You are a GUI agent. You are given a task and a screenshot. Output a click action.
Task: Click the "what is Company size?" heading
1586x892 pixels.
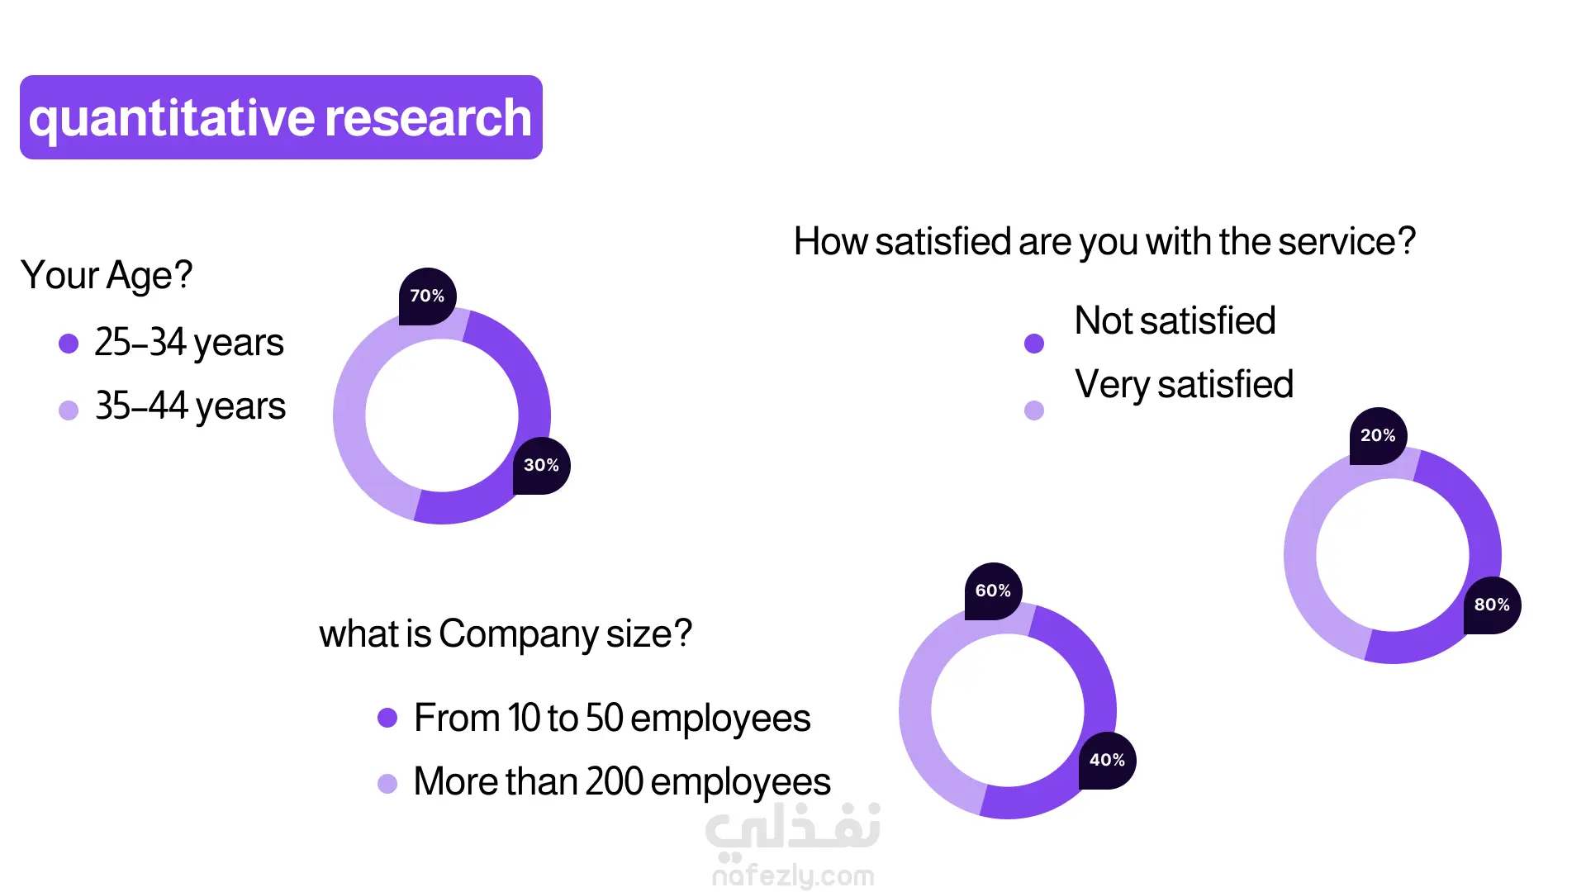click(x=506, y=634)
